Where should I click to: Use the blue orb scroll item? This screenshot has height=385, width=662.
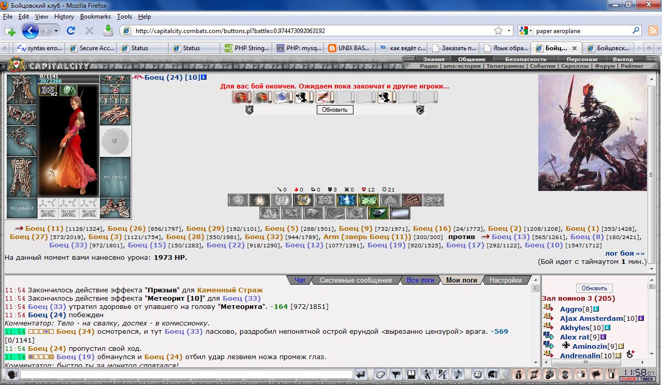283,97
